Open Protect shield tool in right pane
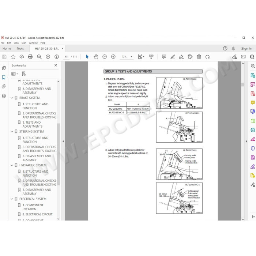The height and width of the screenshot is (256, 256). pyautogui.click(x=253, y=148)
